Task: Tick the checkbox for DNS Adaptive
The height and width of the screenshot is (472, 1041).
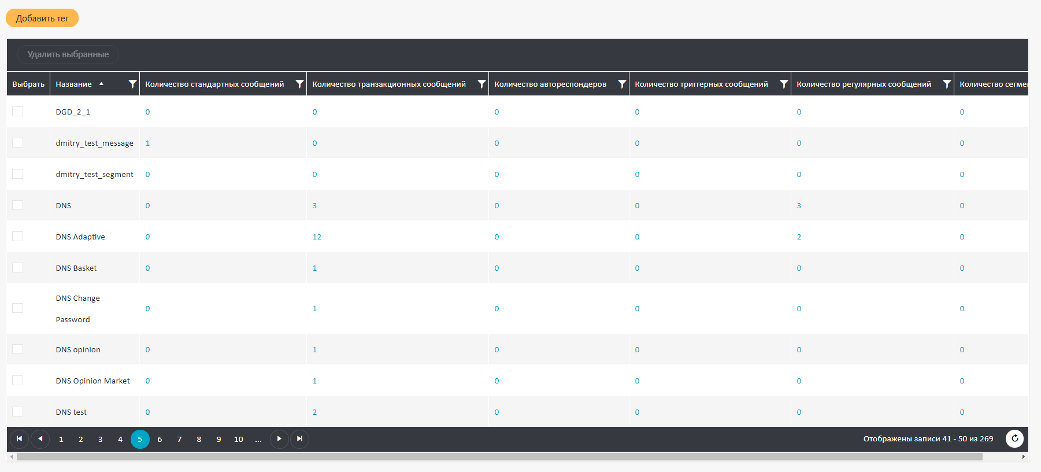Action: (18, 237)
